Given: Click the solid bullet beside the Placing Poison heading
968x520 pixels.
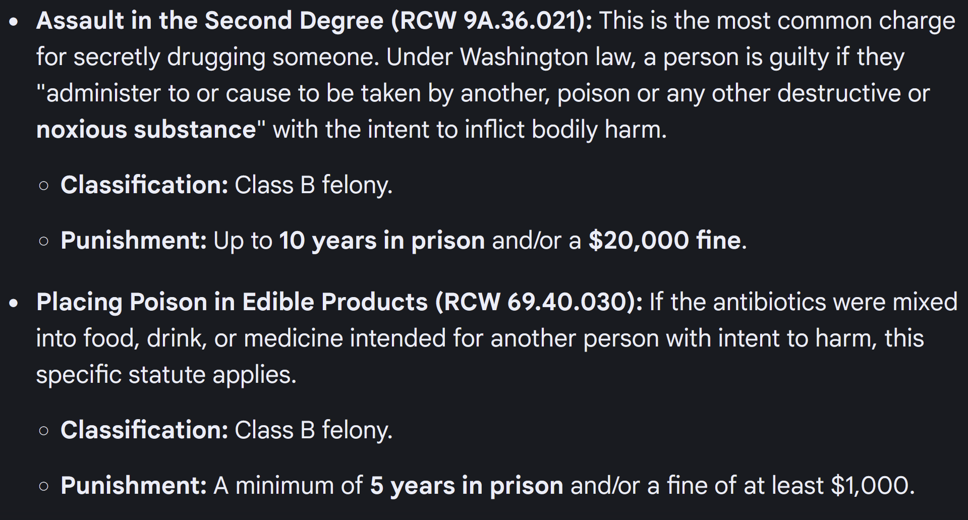Looking at the screenshot, I should (x=14, y=303).
